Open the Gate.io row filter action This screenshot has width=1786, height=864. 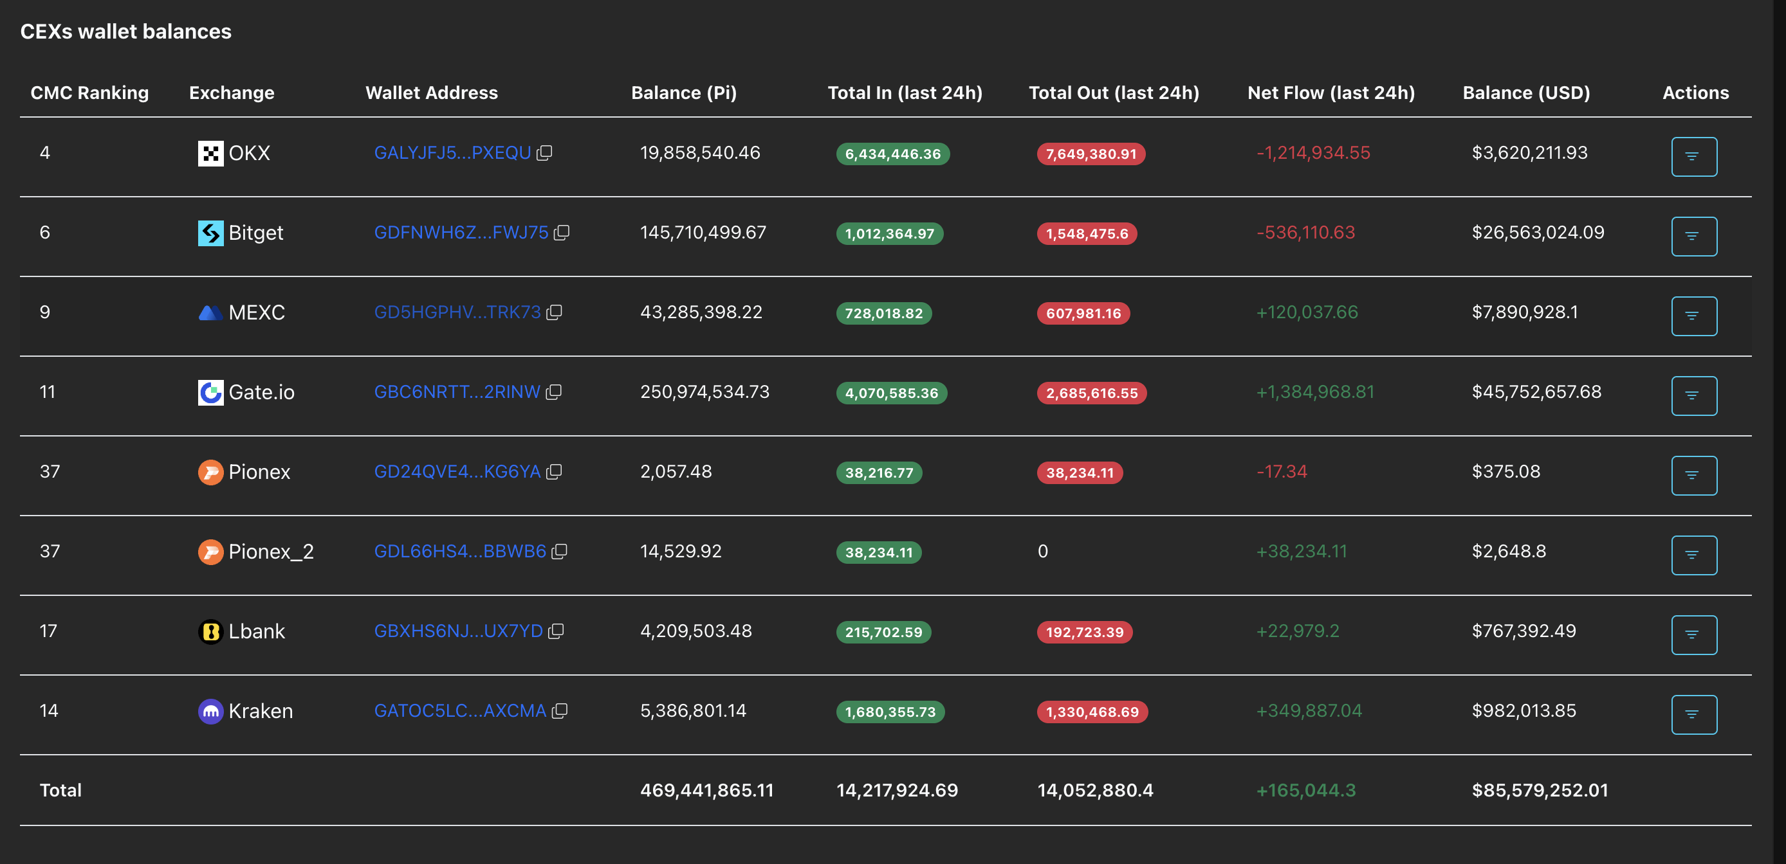[1693, 395]
